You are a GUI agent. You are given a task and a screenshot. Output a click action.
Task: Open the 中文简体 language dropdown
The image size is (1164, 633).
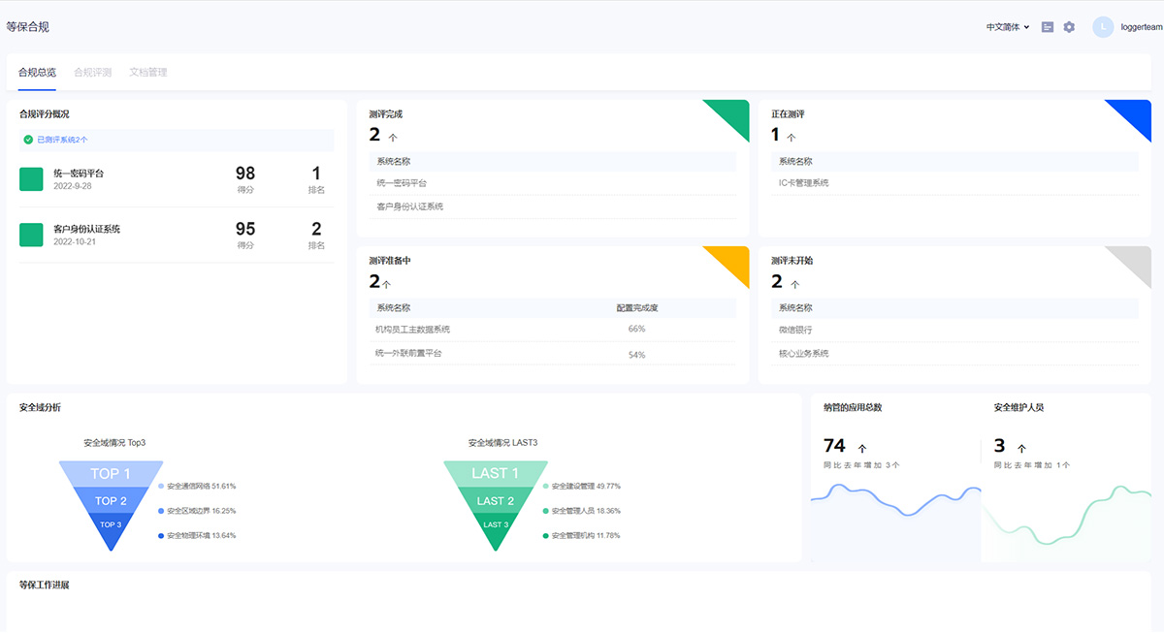coord(1007,27)
